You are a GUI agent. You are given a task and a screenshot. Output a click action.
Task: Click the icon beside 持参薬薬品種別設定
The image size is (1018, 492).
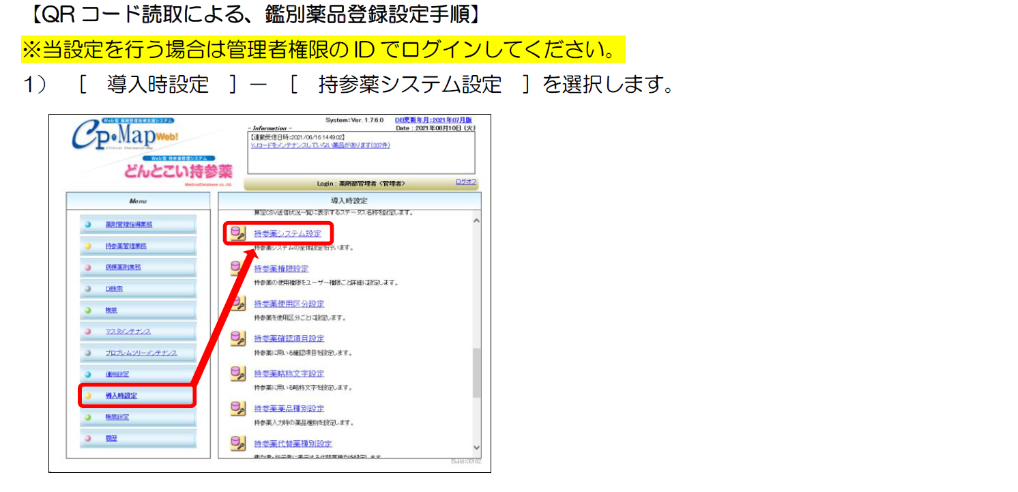237,408
